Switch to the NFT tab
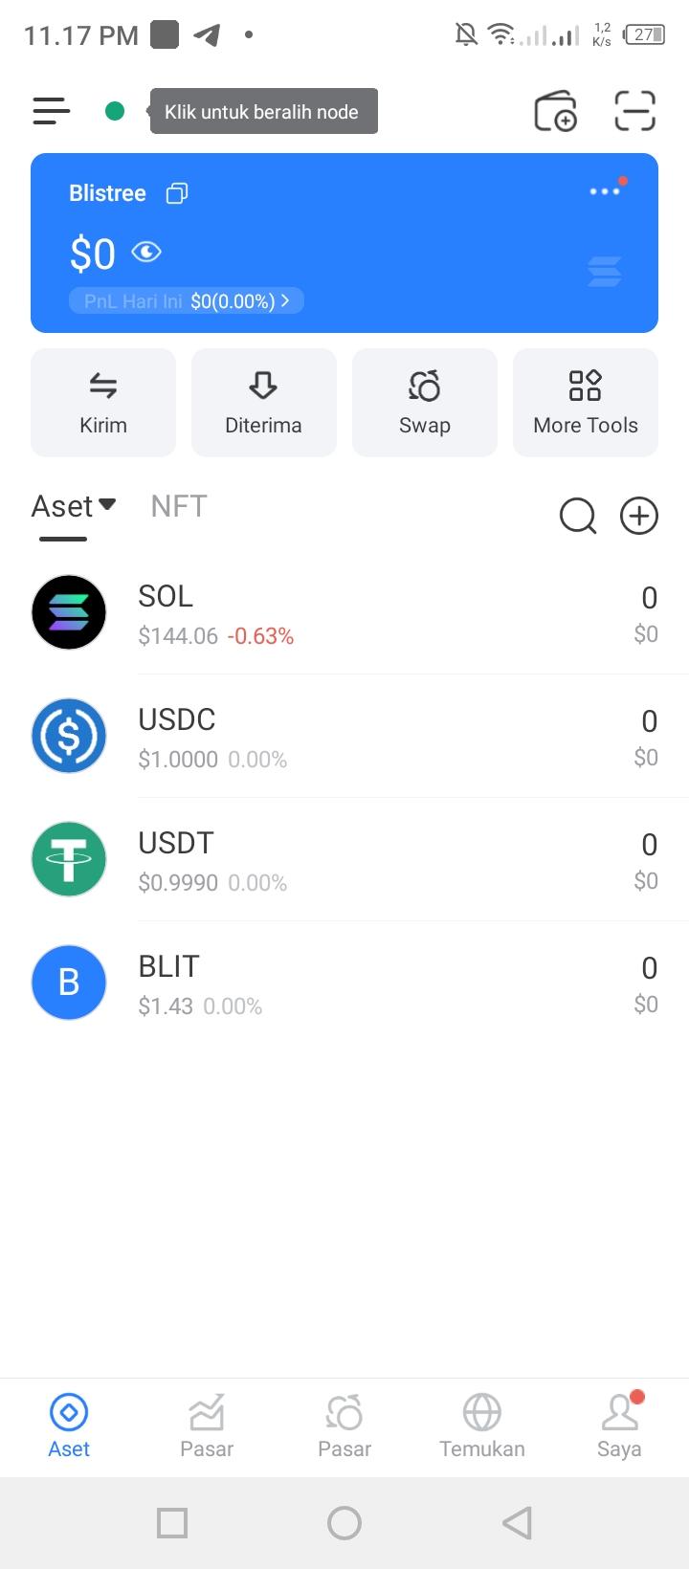 coord(179,506)
